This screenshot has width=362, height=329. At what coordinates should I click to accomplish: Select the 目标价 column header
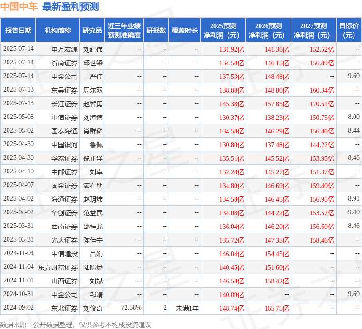pos(349,30)
